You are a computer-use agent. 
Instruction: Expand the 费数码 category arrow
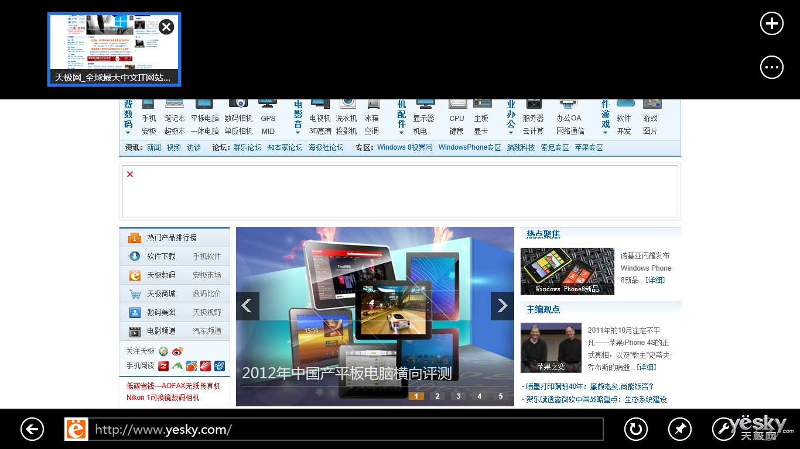click(x=128, y=133)
